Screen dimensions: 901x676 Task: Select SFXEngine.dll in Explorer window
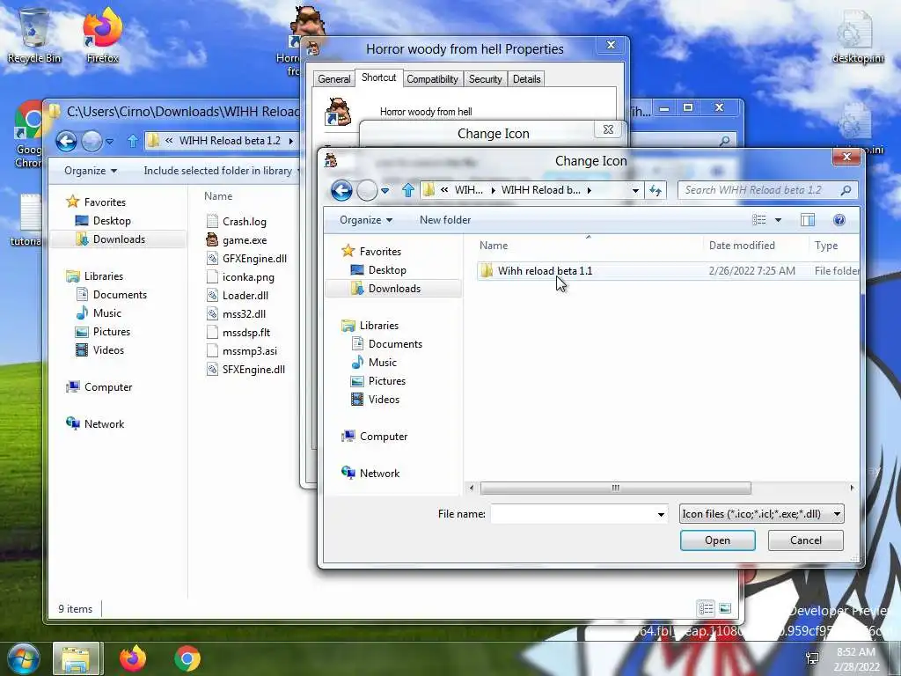[246, 370]
